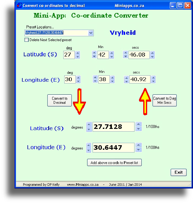Screen dimensions: 193x203
Task: Click the decimal longitude 30.6447 field
Action: pos(113,148)
